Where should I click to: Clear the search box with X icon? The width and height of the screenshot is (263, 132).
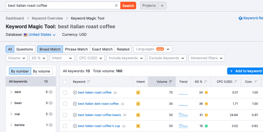click(x=116, y=5)
